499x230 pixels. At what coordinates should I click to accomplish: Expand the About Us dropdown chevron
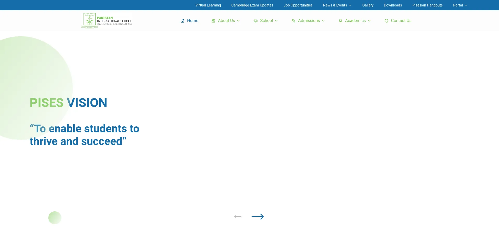238,21
